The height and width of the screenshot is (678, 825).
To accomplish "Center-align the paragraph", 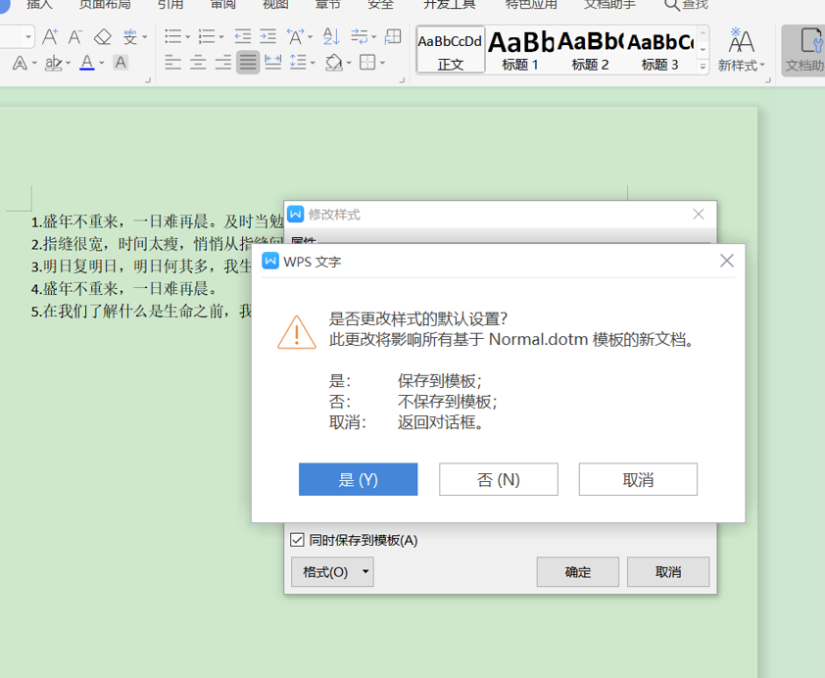I will pyautogui.click(x=198, y=63).
